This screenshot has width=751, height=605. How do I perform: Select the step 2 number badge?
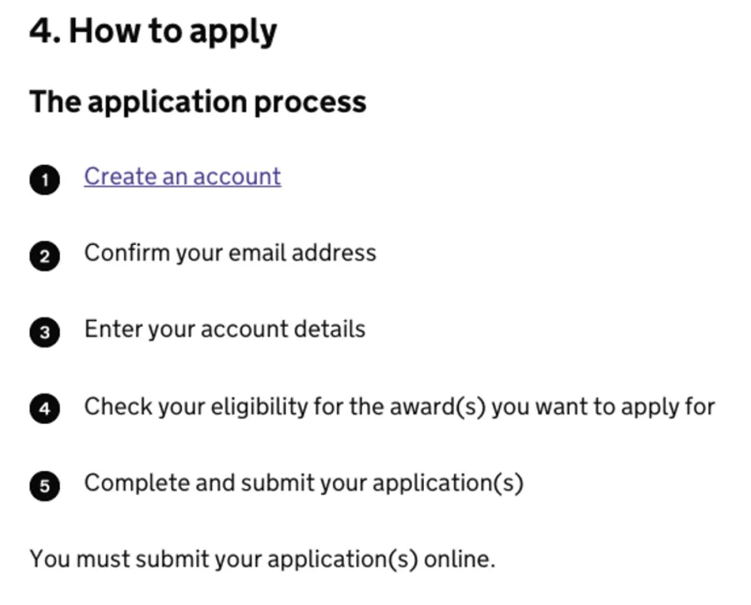(x=45, y=256)
